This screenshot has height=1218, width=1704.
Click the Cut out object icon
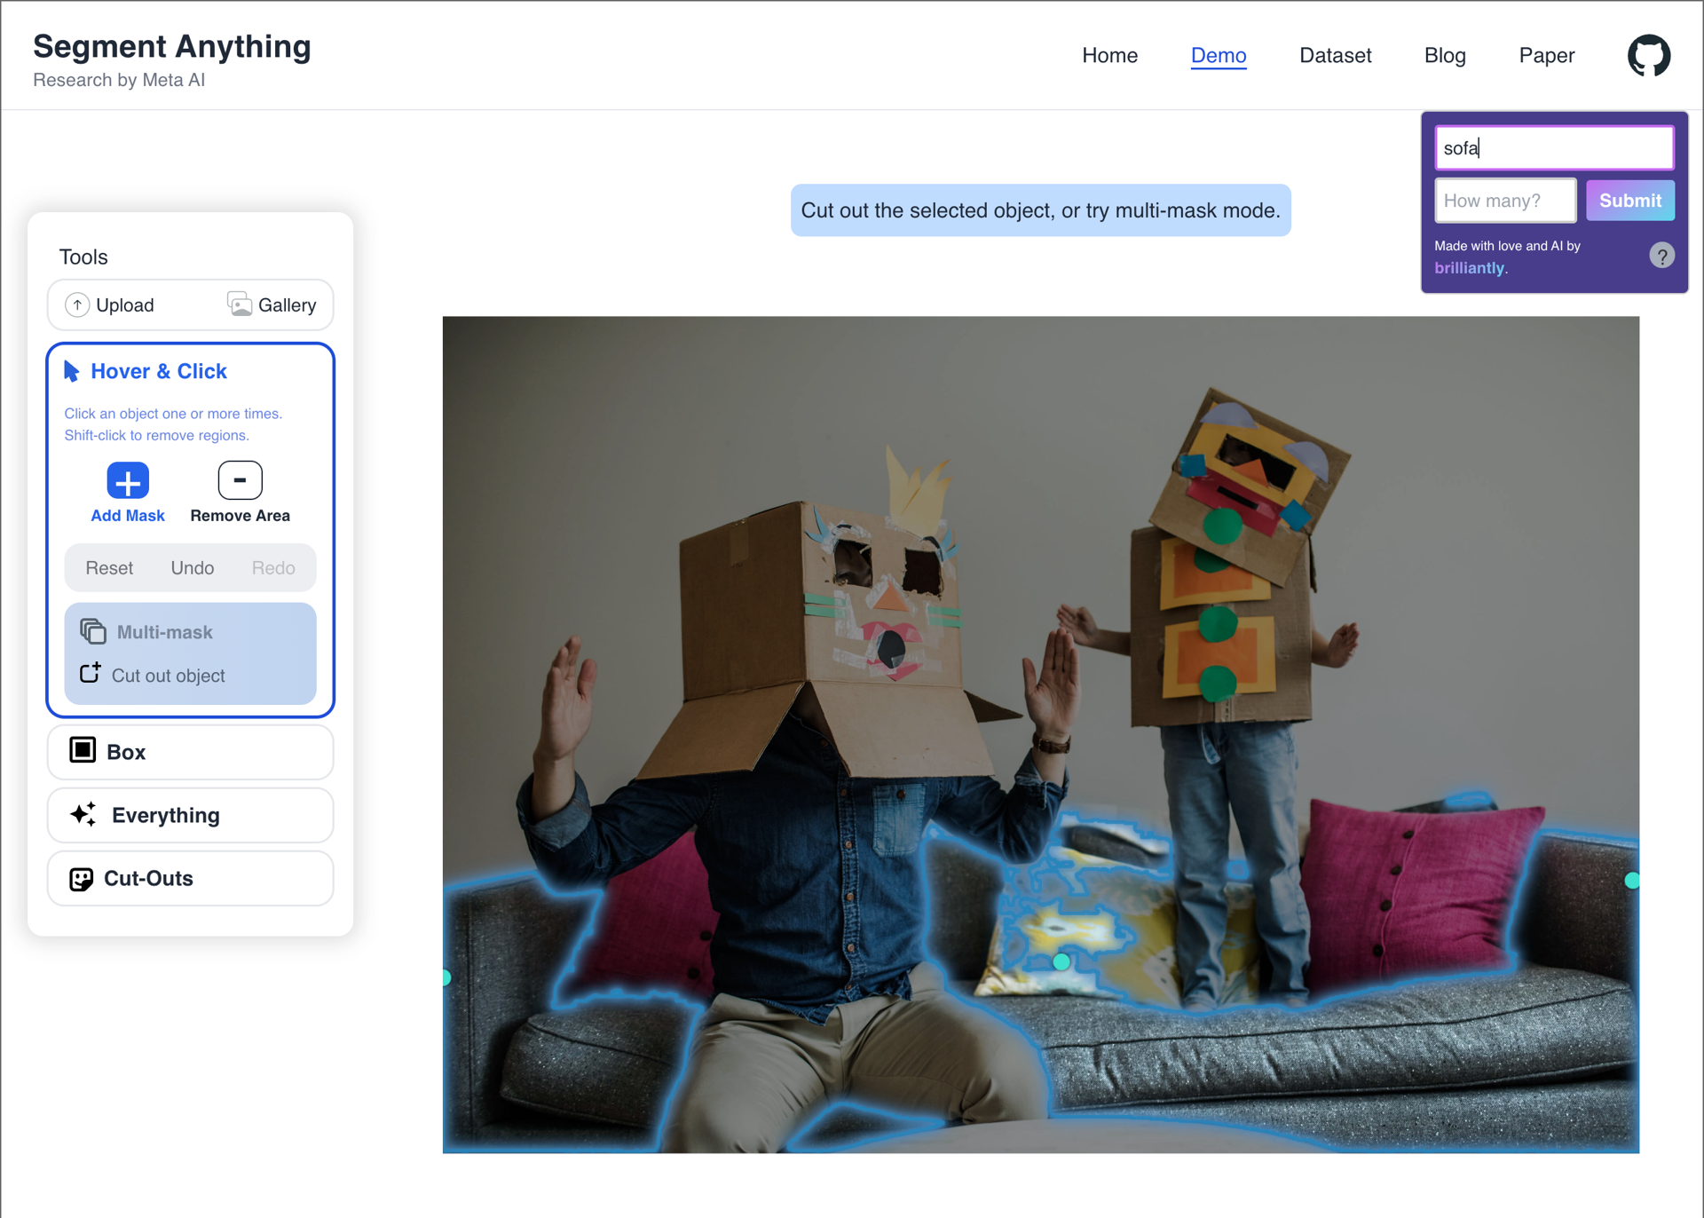91,673
